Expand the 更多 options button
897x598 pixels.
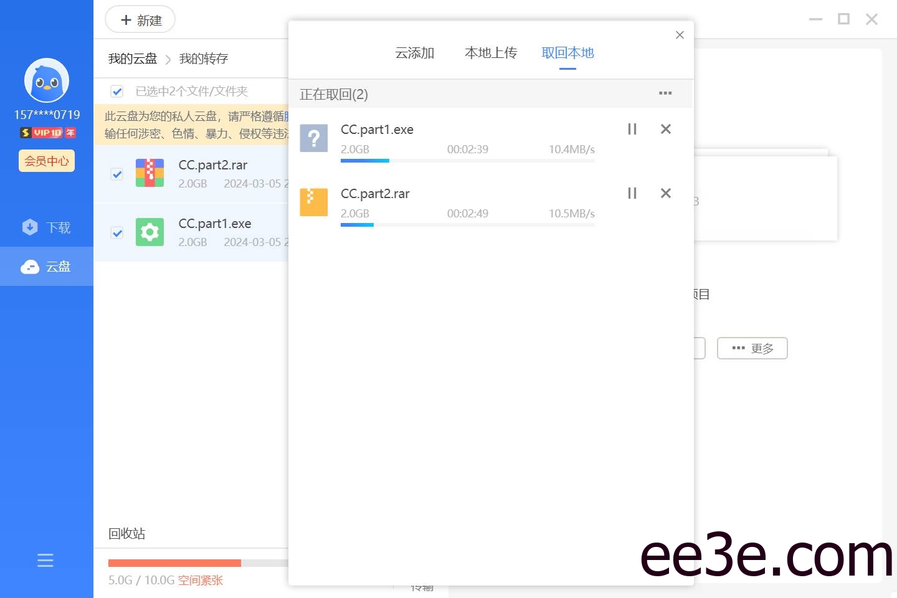click(x=752, y=348)
